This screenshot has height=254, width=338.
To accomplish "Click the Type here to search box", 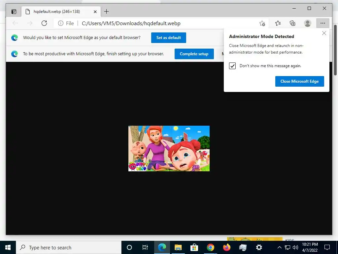I will pos(69,247).
